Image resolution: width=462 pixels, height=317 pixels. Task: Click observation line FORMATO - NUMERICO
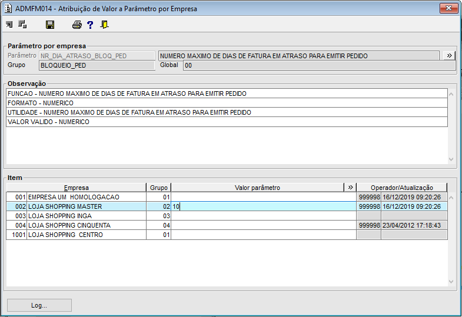click(x=227, y=103)
